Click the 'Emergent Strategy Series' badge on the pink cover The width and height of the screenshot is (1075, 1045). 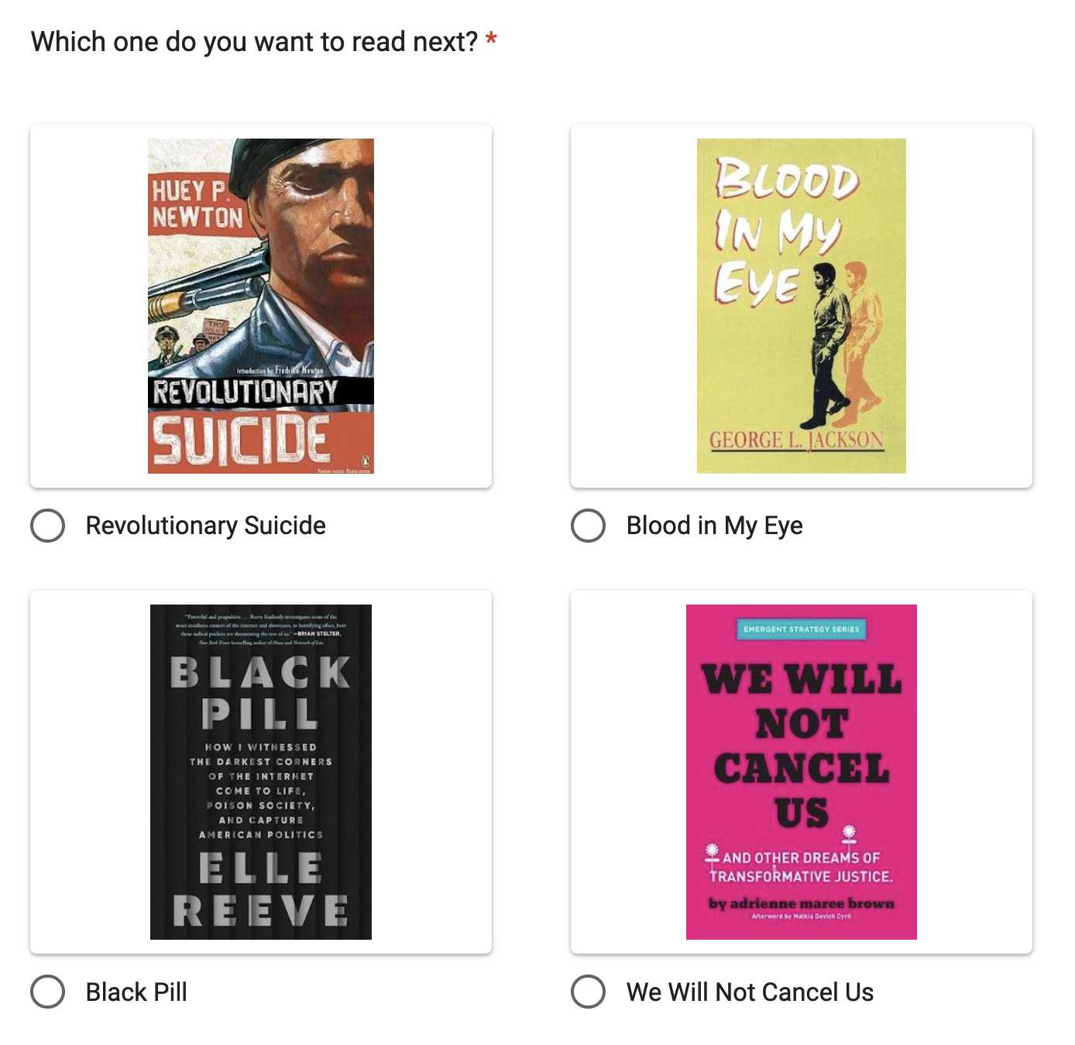[x=802, y=629]
